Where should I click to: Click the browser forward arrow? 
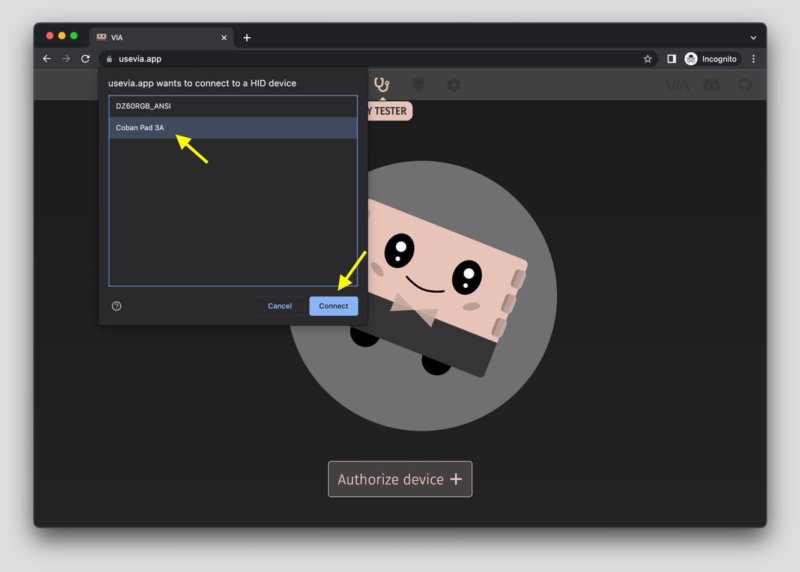(x=66, y=59)
